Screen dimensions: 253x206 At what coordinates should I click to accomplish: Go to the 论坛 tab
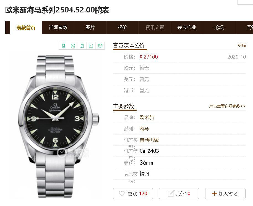(219, 27)
